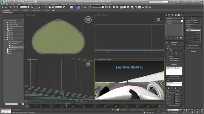The image size is (204, 114).
Task: Click Set Value as Text button
Action: (174, 77)
